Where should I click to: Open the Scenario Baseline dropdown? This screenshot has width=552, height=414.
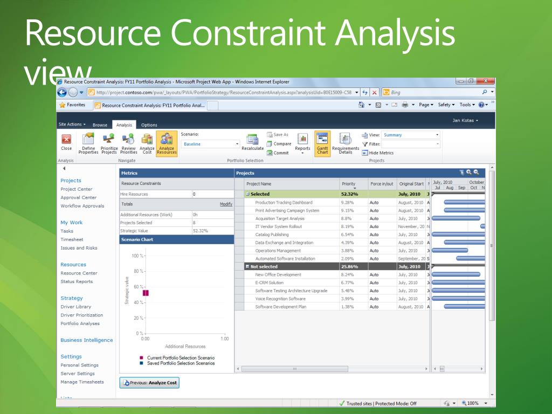[237, 144]
